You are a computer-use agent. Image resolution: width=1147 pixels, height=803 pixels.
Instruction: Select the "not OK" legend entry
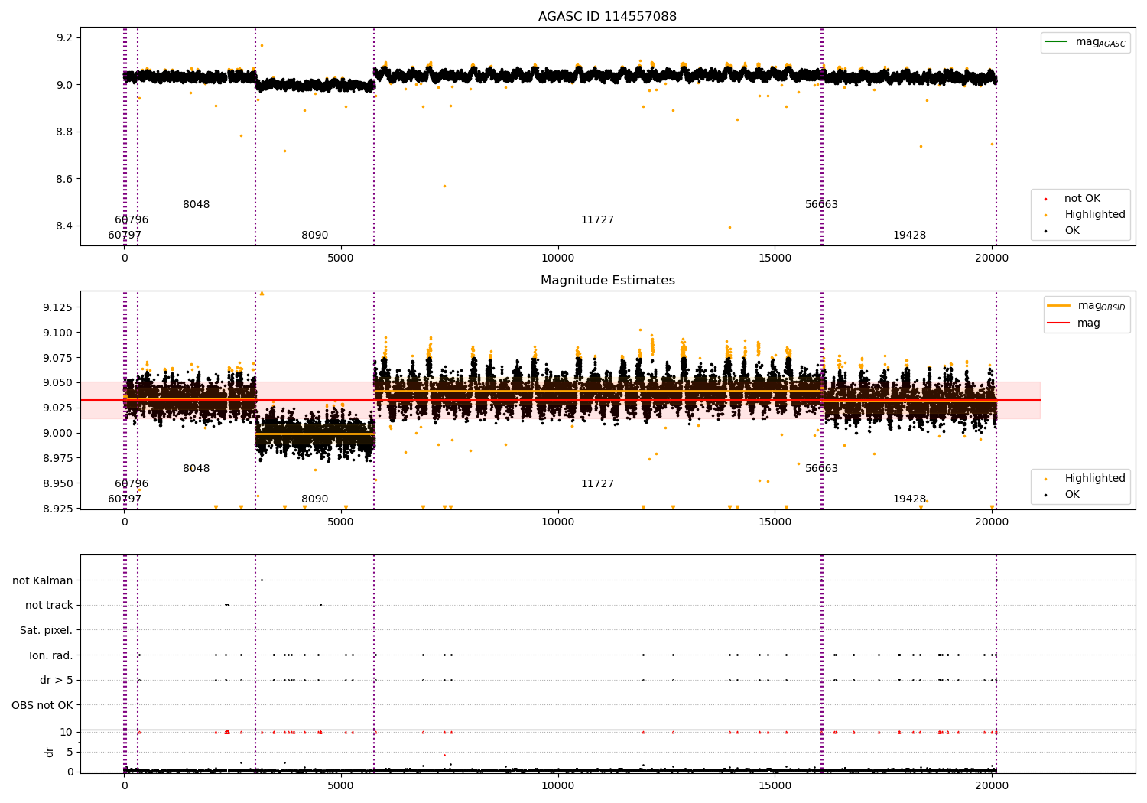point(1082,199)
